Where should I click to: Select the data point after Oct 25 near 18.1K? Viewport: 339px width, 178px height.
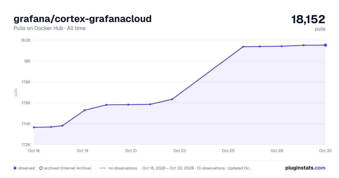[x=243, y=47]
